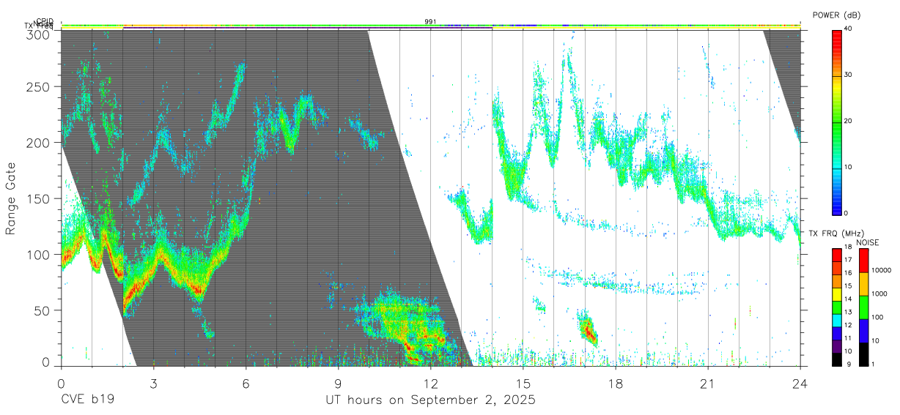The width and height of the screenshot is (900, 415).
Task: Click the 1000 noise scale label
Action: [881, 294]
